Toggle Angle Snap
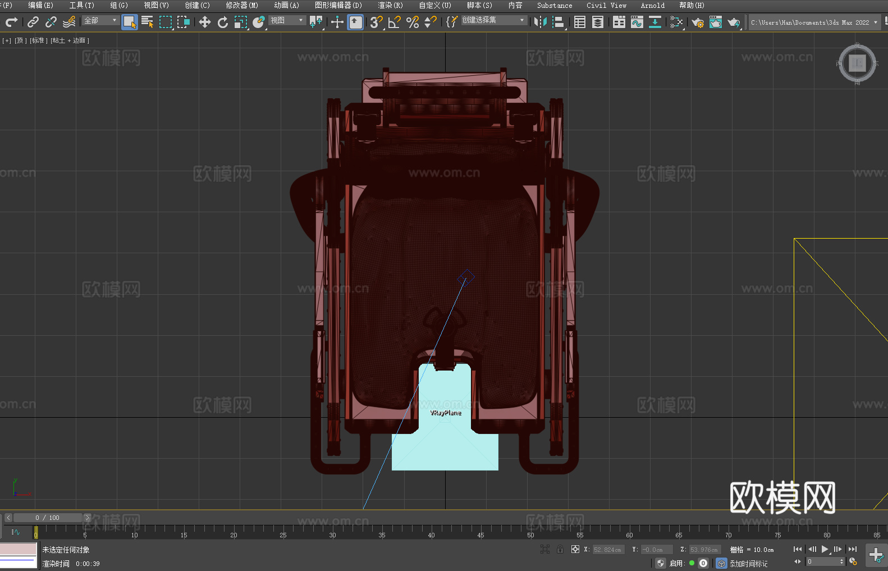 pos(395,22)
